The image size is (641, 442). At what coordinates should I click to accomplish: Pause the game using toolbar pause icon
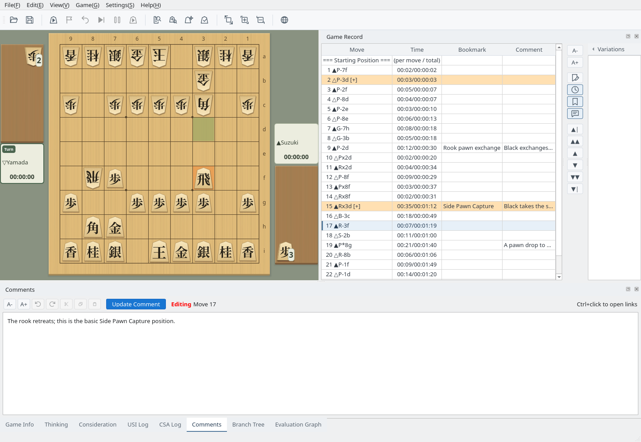[x=117, y=20]
